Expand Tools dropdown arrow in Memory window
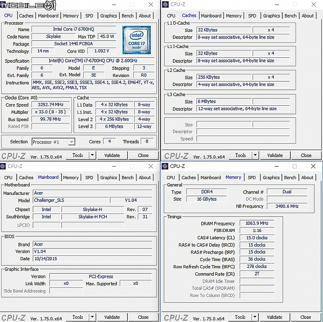 coord(255,317)
